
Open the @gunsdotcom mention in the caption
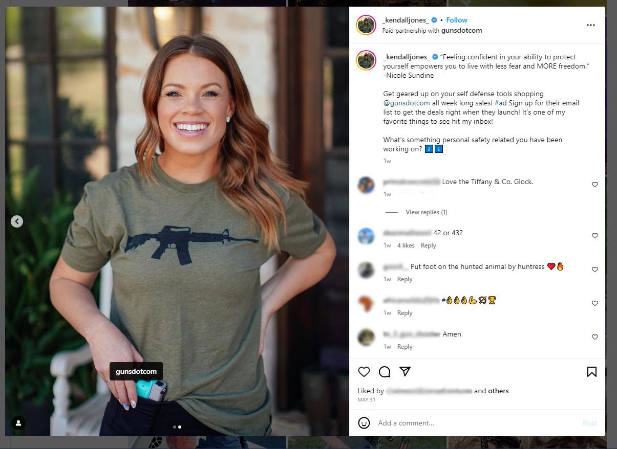(x=407, y=103)
